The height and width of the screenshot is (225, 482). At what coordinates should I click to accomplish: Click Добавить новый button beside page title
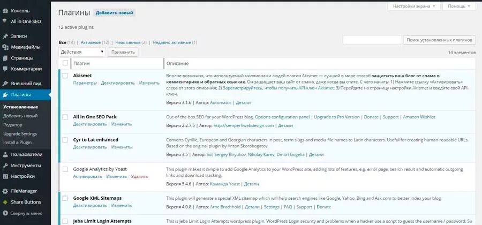[x=115, y=13]
